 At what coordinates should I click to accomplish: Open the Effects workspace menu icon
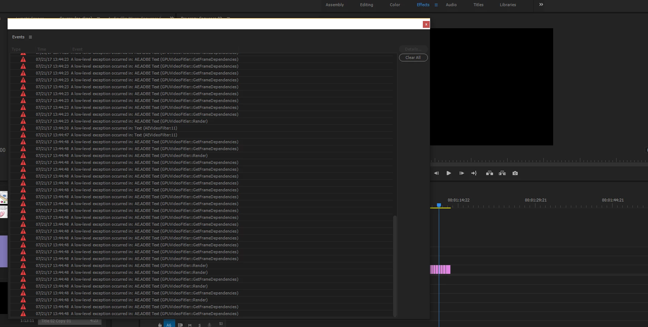tap(436, 5)
